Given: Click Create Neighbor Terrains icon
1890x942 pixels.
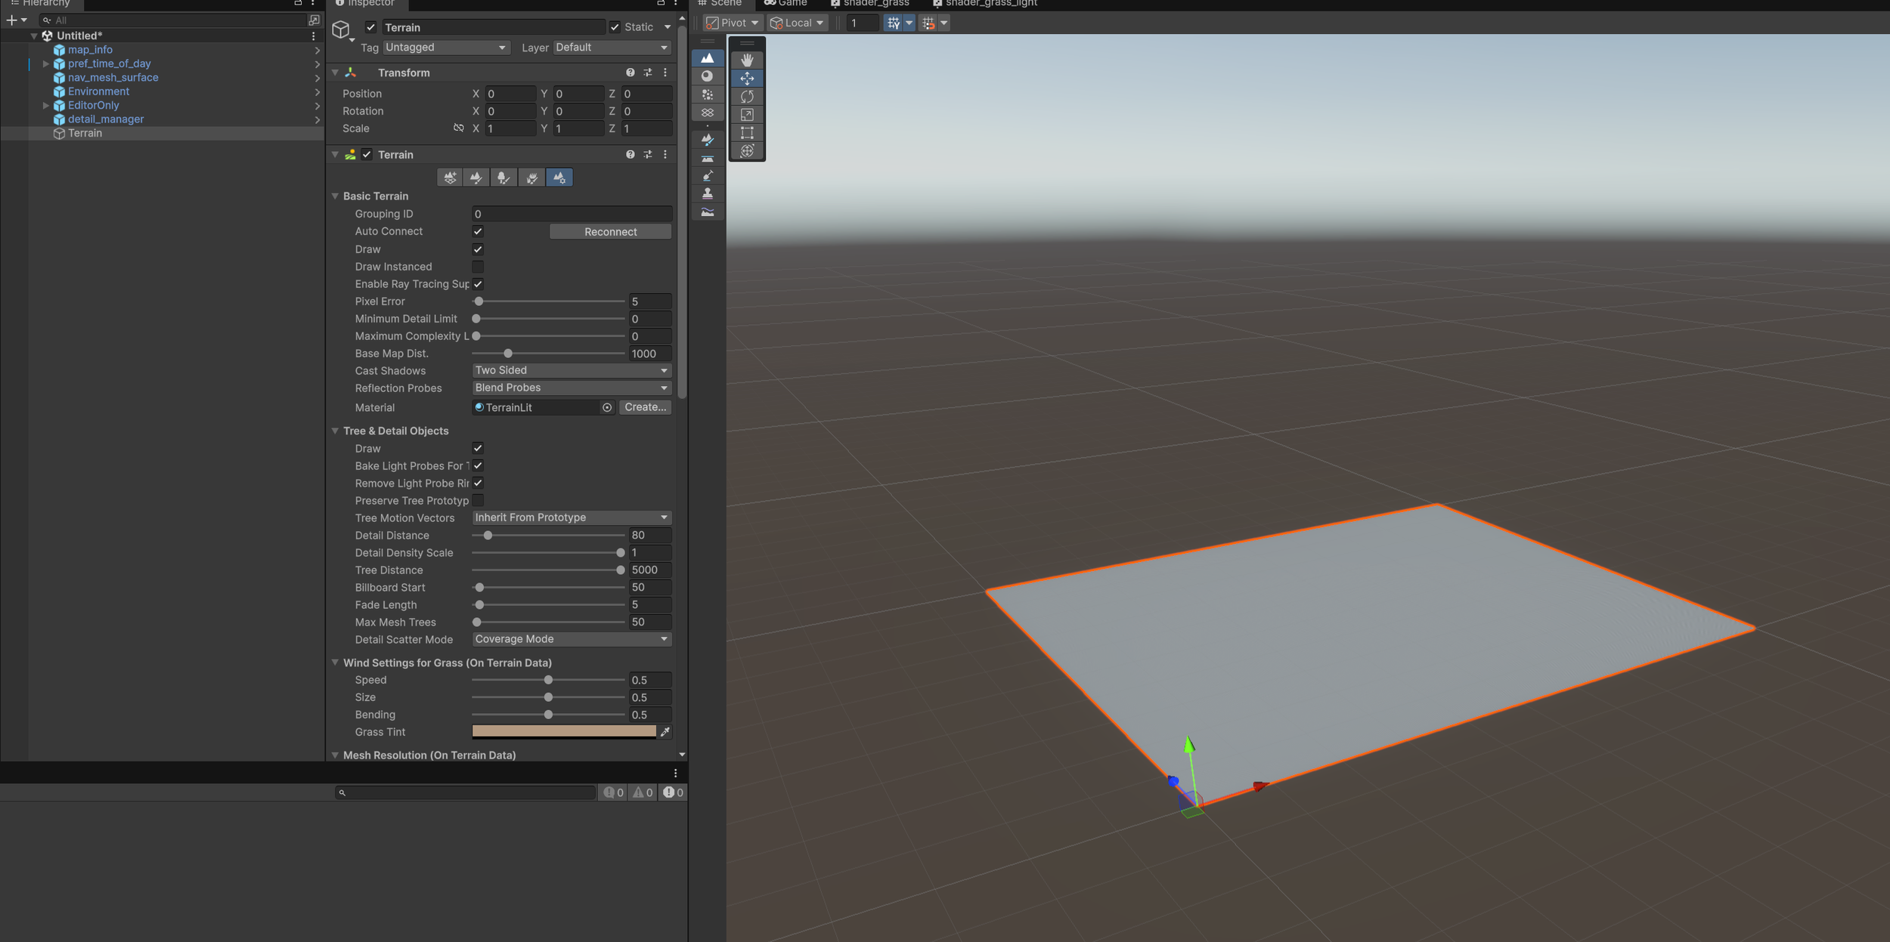Looking at the screenshot, I should tap(450, 178).
